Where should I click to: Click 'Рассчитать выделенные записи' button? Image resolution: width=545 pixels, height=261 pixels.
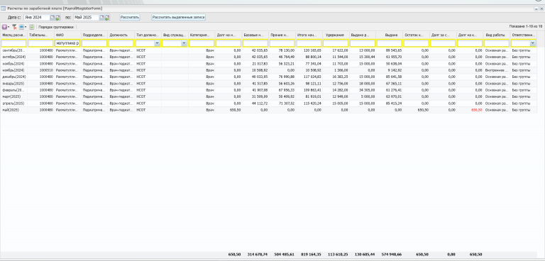coord(178,17)
